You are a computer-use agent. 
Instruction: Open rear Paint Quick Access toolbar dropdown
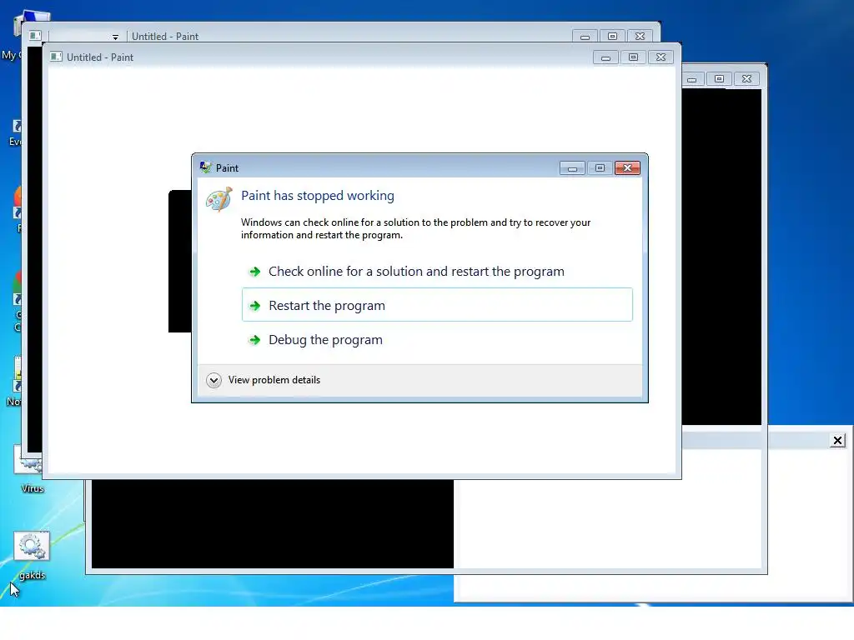coord(115,37)
